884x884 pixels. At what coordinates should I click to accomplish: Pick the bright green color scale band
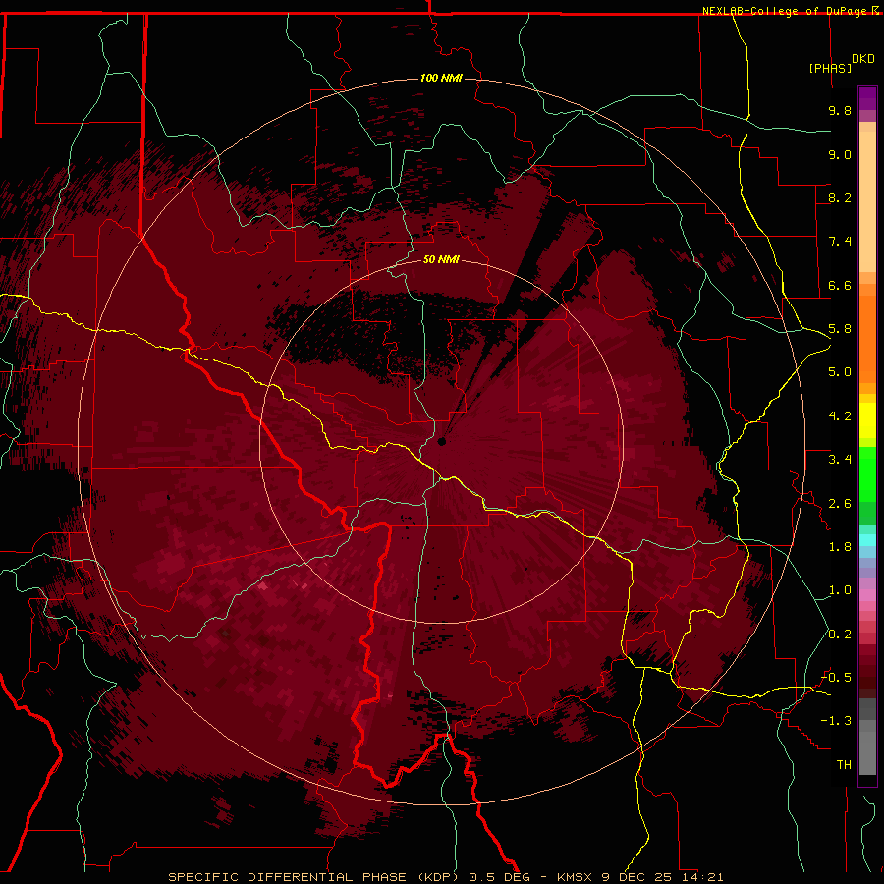pos(867,473)
